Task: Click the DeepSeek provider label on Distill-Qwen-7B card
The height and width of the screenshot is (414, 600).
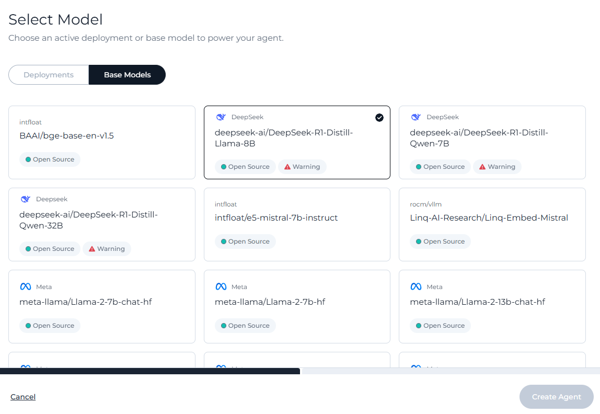Action: tap(443, 117)
